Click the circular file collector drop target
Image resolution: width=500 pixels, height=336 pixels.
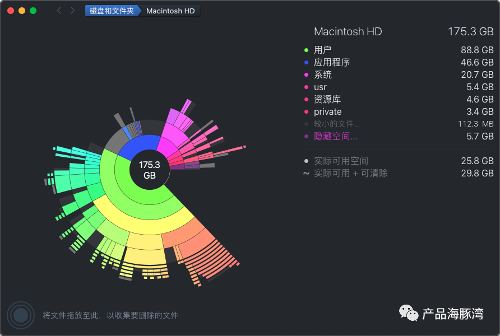tap(21, 315)
